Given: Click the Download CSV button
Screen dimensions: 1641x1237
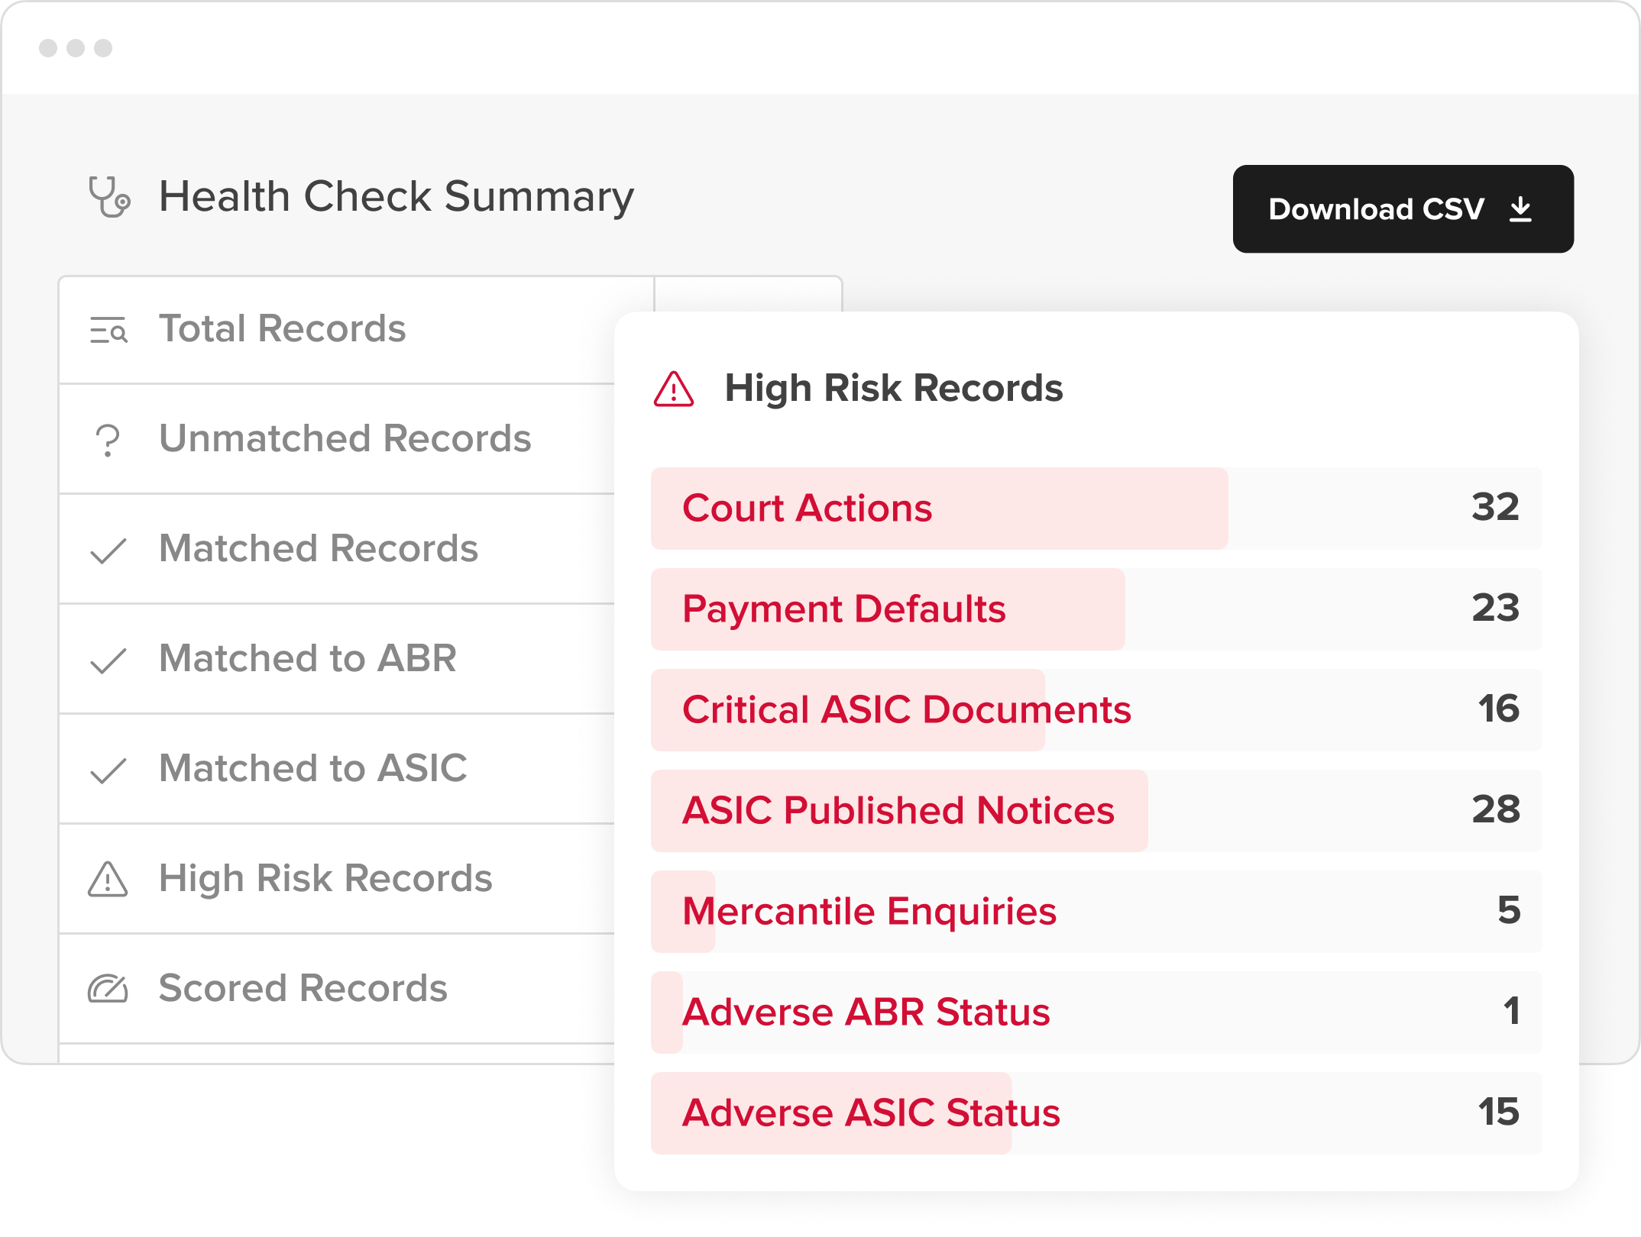Looking at the screenshot, I should point(1403,208).
